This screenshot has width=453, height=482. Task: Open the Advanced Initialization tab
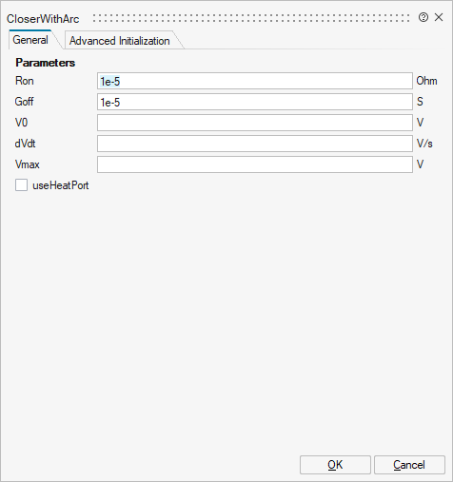click(x=120, y=41)
